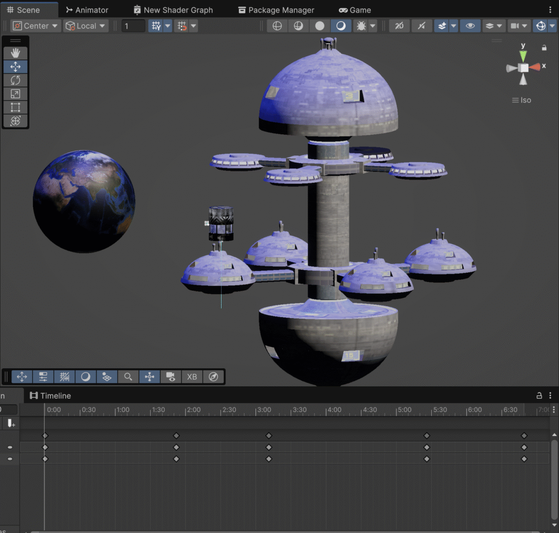Screen dimensions: 559x533
Task: Expand the scene camera settings dropdown
Action: click(525, 26)
